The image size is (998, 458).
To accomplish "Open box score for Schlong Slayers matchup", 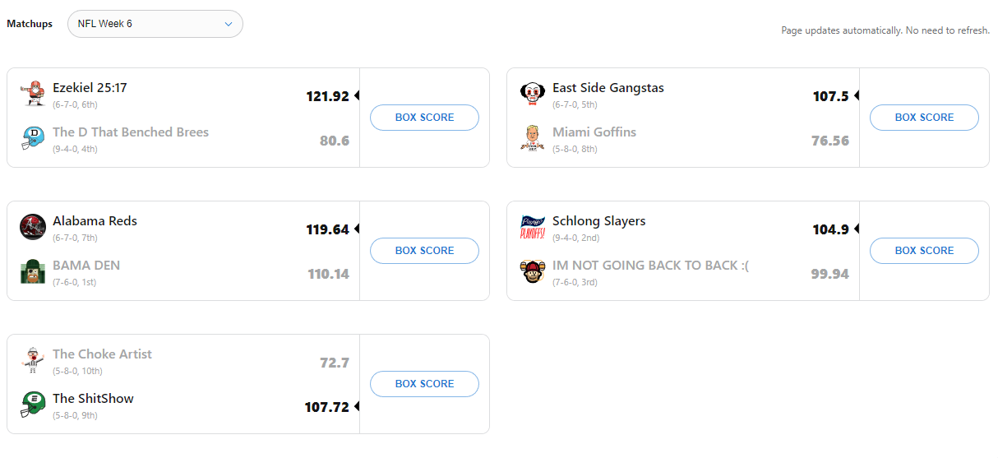I will pyautogui.click(x=924, y=251).
